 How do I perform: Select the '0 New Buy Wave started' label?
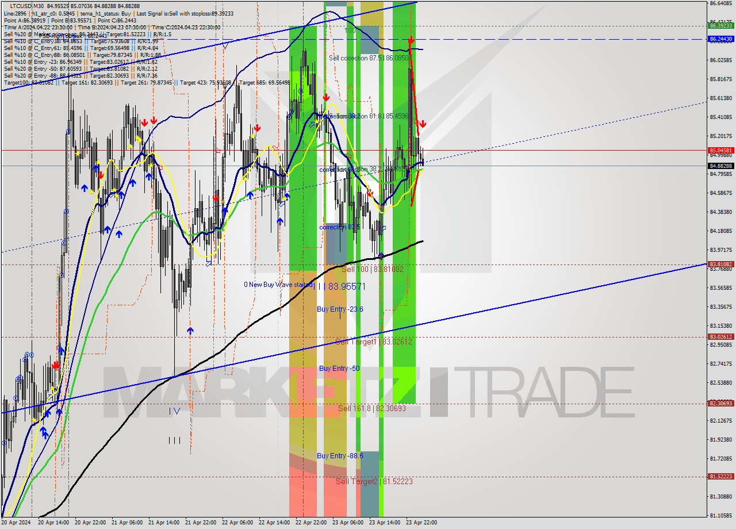click(278, 285)
